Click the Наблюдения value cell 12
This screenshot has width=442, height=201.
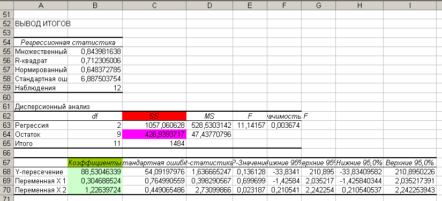pyautogui.click(x=95, y=88)
